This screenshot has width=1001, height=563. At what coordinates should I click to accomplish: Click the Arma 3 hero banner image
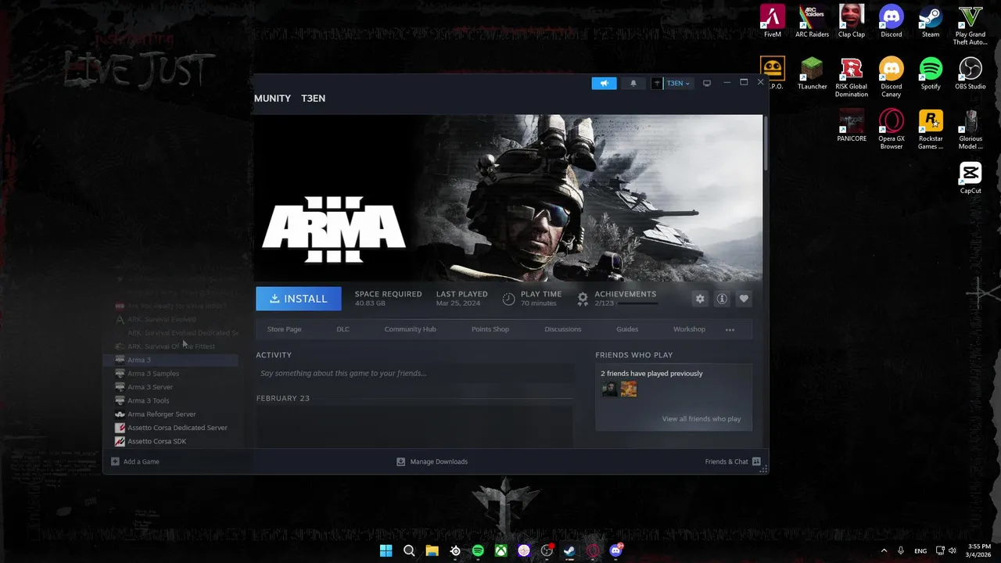[508, 198]
